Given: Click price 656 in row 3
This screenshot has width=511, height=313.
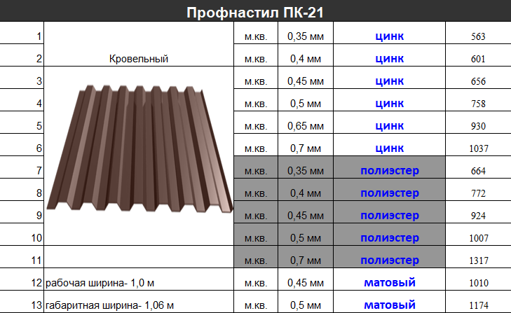Looking at the screenshot, I should [x=478, y=81].
